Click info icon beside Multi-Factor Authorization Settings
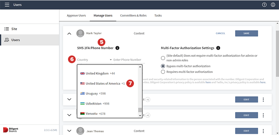This screenshot has height=135, width=279. click(218, 48)
